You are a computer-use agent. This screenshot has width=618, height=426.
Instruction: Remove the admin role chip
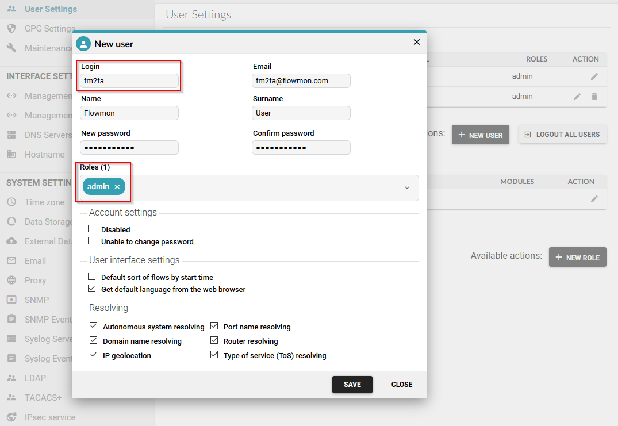tap(117, 187)
